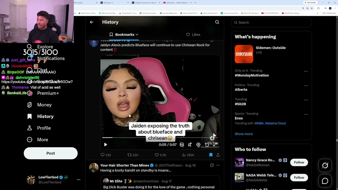Open Alberta trending topic
This screenshot has height=190, width=338.
[x=241, y=89]
